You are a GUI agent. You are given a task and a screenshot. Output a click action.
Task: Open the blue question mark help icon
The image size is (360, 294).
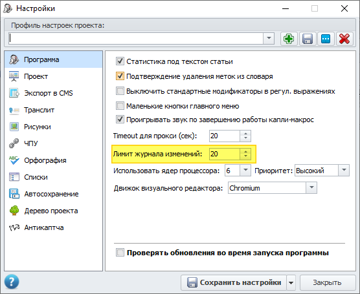click(x=12, y=282)
